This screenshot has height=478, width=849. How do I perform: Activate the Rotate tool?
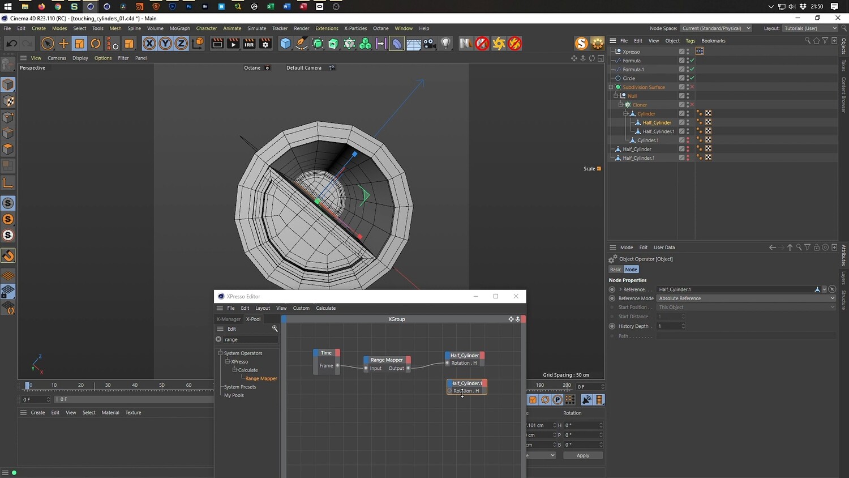[x=96, y=44]
